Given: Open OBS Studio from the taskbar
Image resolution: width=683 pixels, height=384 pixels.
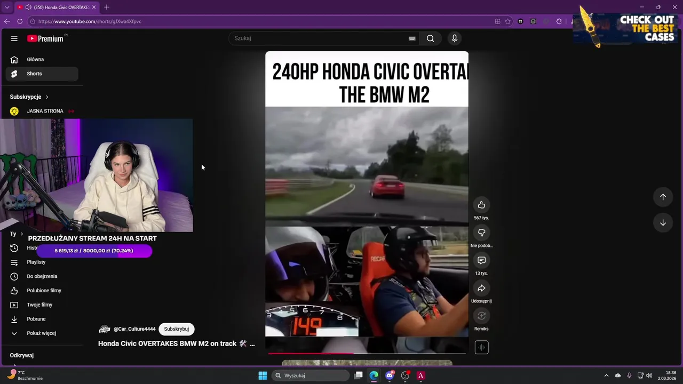Looking at the screenshot, I should click(405, 375).
